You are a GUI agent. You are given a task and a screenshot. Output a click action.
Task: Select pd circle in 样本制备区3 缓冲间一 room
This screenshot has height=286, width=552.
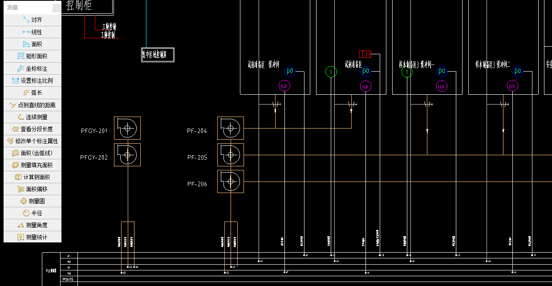pos(442,71)
